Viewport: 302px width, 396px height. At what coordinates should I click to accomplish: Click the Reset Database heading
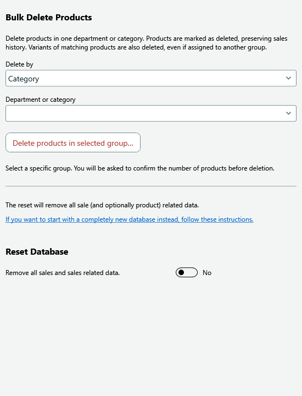pos(37,252)
